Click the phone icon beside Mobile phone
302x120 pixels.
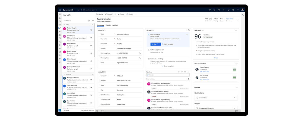(x=140, y=58)
